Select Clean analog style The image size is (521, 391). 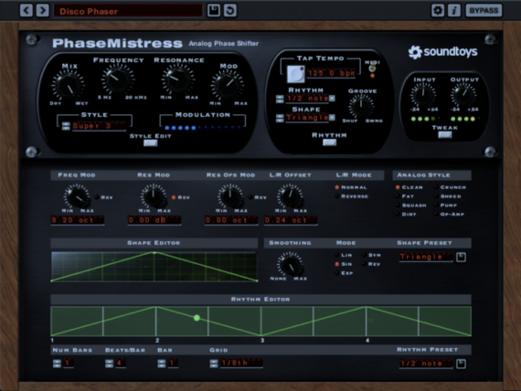409,187
